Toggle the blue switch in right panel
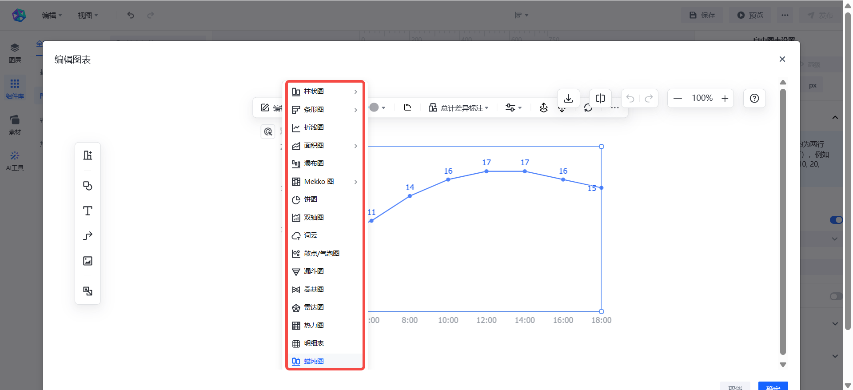Image resolution: width=853 pixels, height=390 pixels. point(836,220)
